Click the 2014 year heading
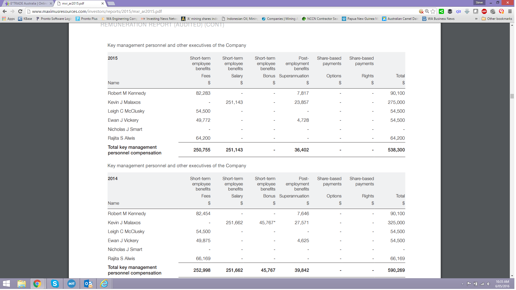Image resolution: width=516 pixels, height=290 pixels. [x=113, y=179]
